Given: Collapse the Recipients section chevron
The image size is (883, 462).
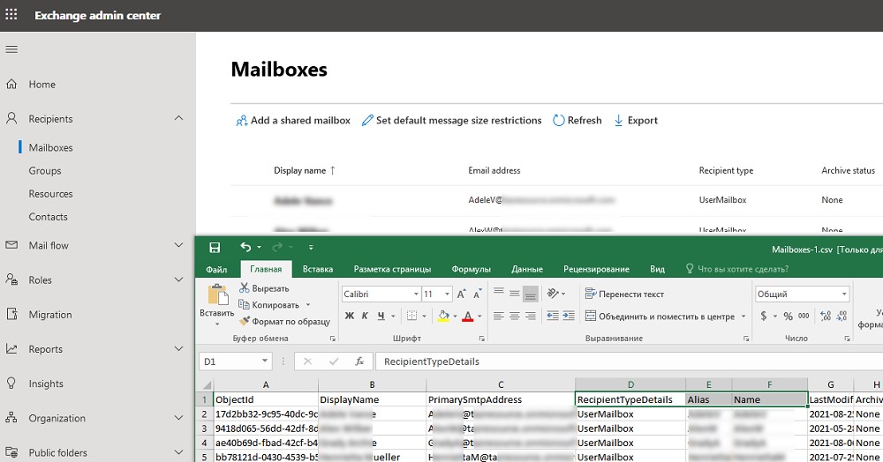Looking at the screenshot, I should pos(178,118).
